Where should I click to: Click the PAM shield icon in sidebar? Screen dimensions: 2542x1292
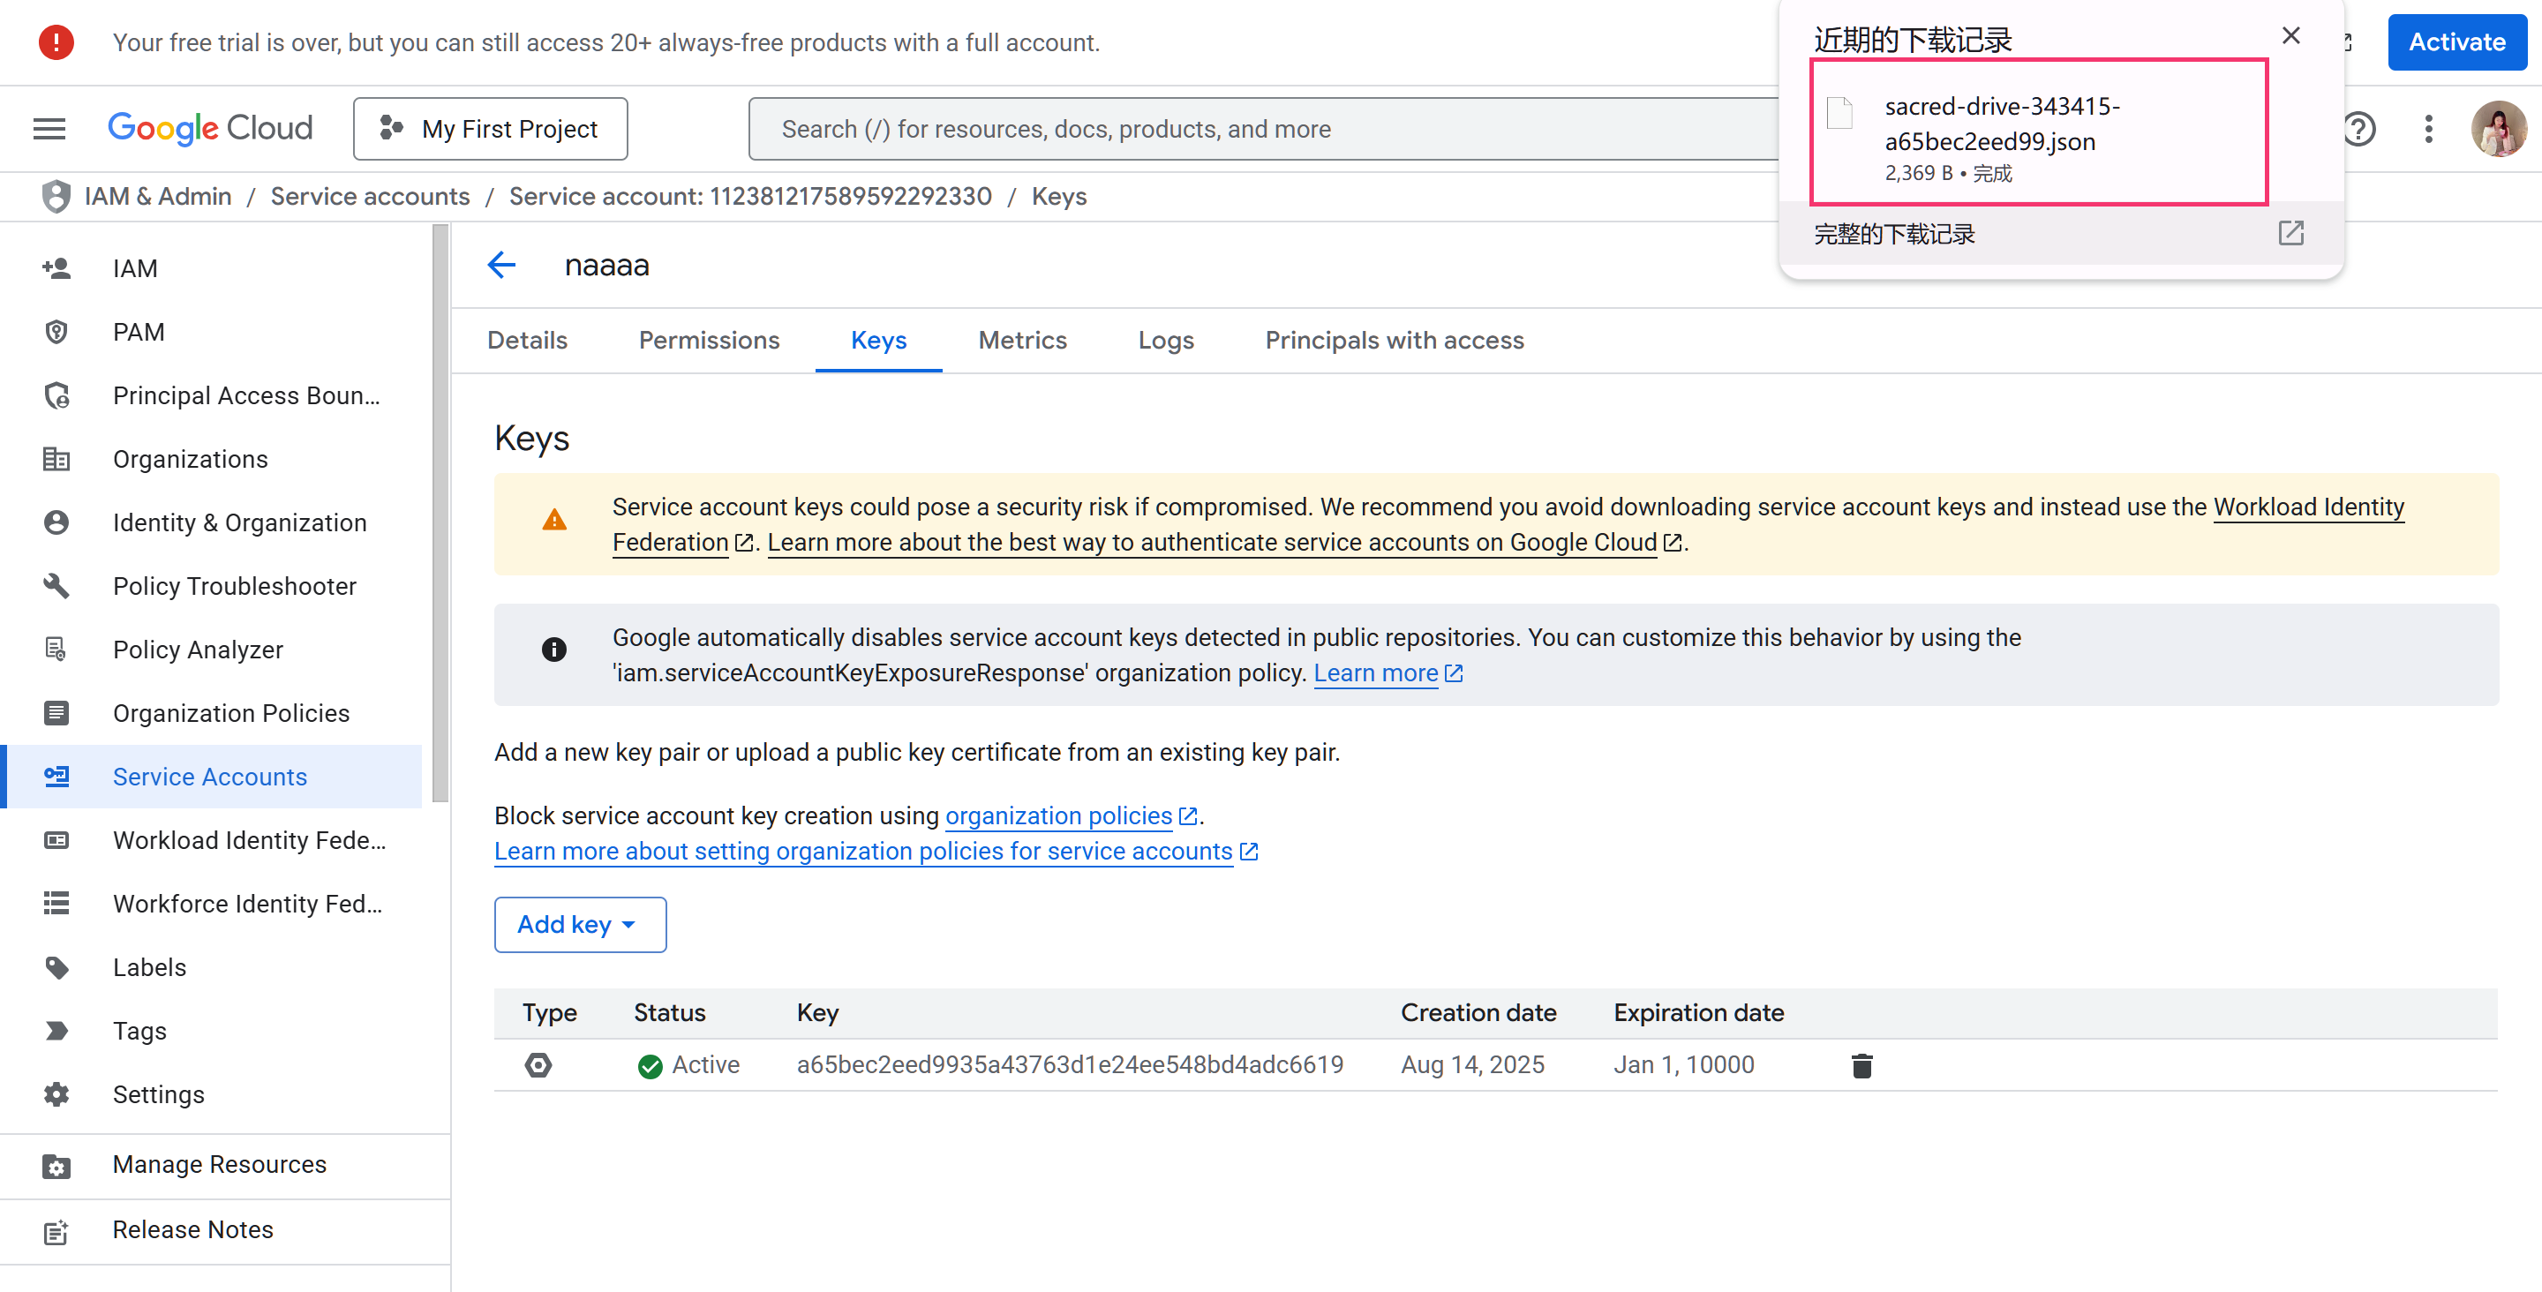[x=56, y=332]
